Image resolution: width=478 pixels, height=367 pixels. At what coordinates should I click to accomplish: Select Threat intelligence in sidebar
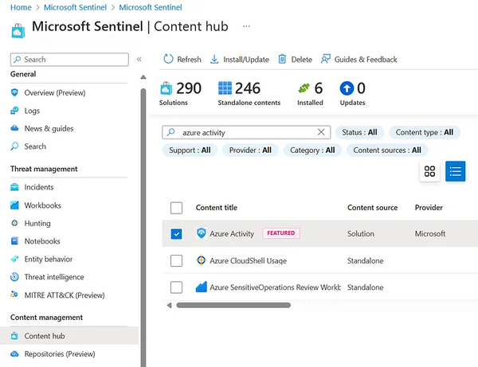click(54, 277)
